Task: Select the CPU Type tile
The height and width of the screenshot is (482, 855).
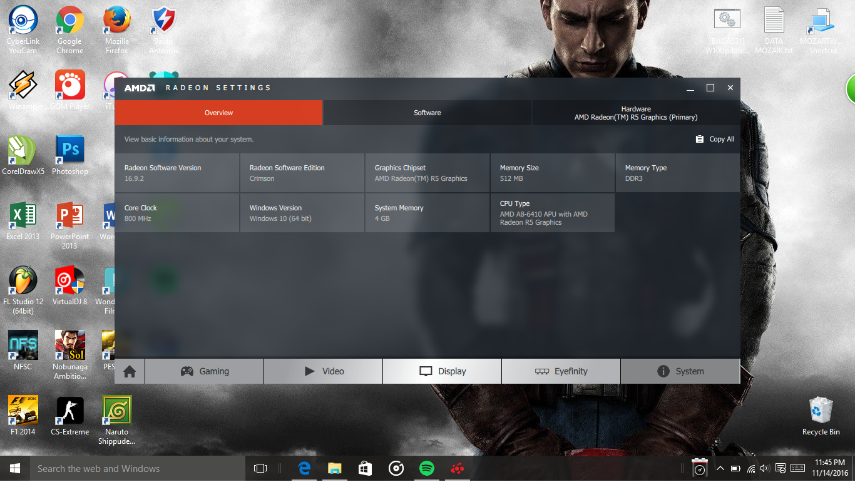Action: tap(553, 213)
